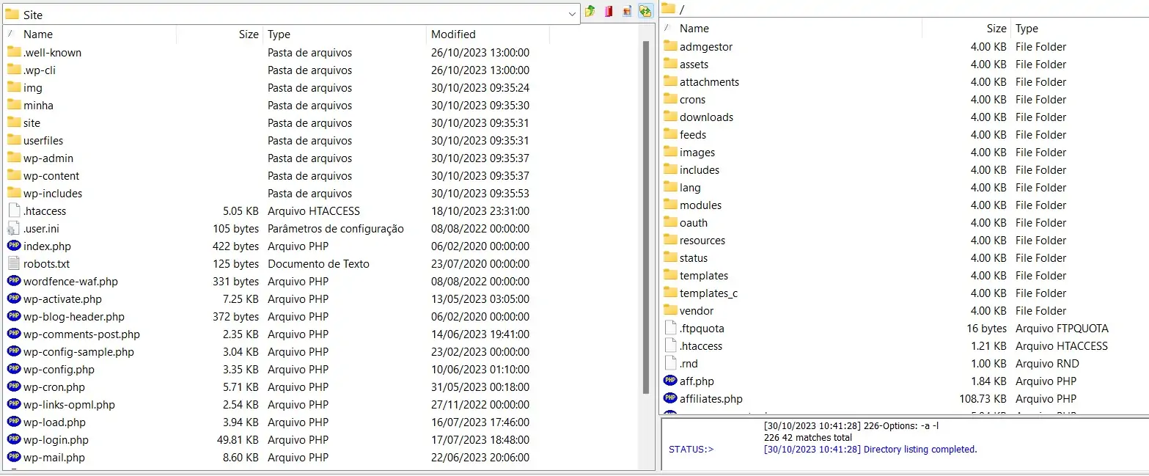
Task: Click the vendor folder icon in remote pane
Action: (x=670, y=310)
